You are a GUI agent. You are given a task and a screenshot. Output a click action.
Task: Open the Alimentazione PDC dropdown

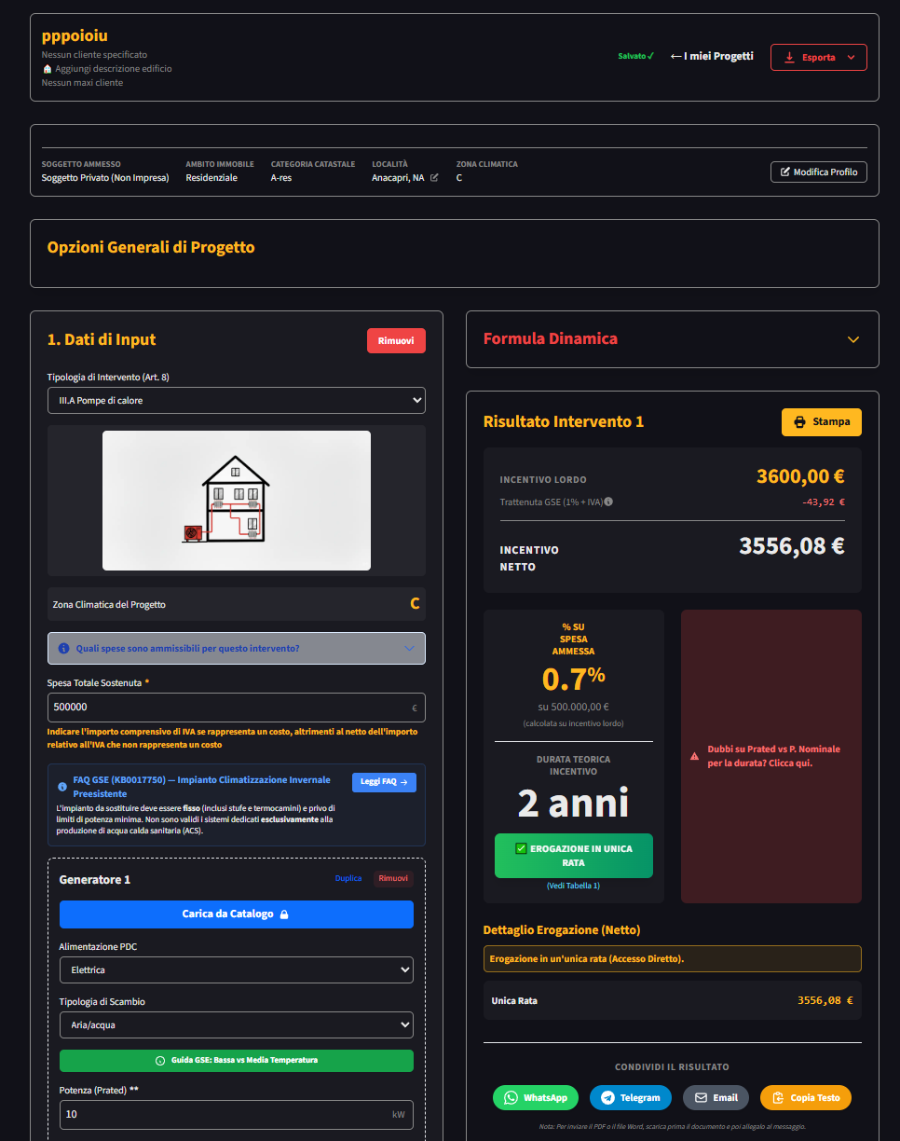coord(236,970)
